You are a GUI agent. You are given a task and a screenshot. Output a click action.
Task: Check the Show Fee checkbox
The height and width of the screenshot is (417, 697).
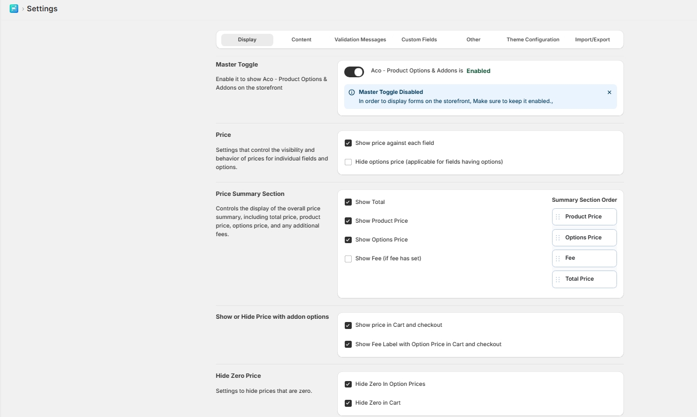click(348, 259)
